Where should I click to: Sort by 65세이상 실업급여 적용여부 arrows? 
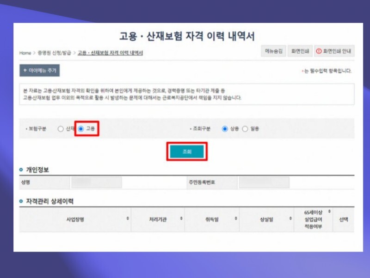[x=329, y=211]
